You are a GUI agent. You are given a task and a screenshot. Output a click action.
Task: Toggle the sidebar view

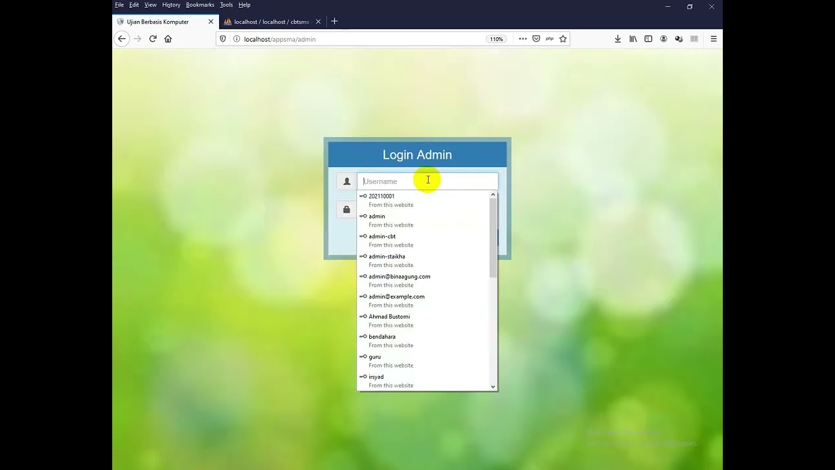(x=648, y=39)
